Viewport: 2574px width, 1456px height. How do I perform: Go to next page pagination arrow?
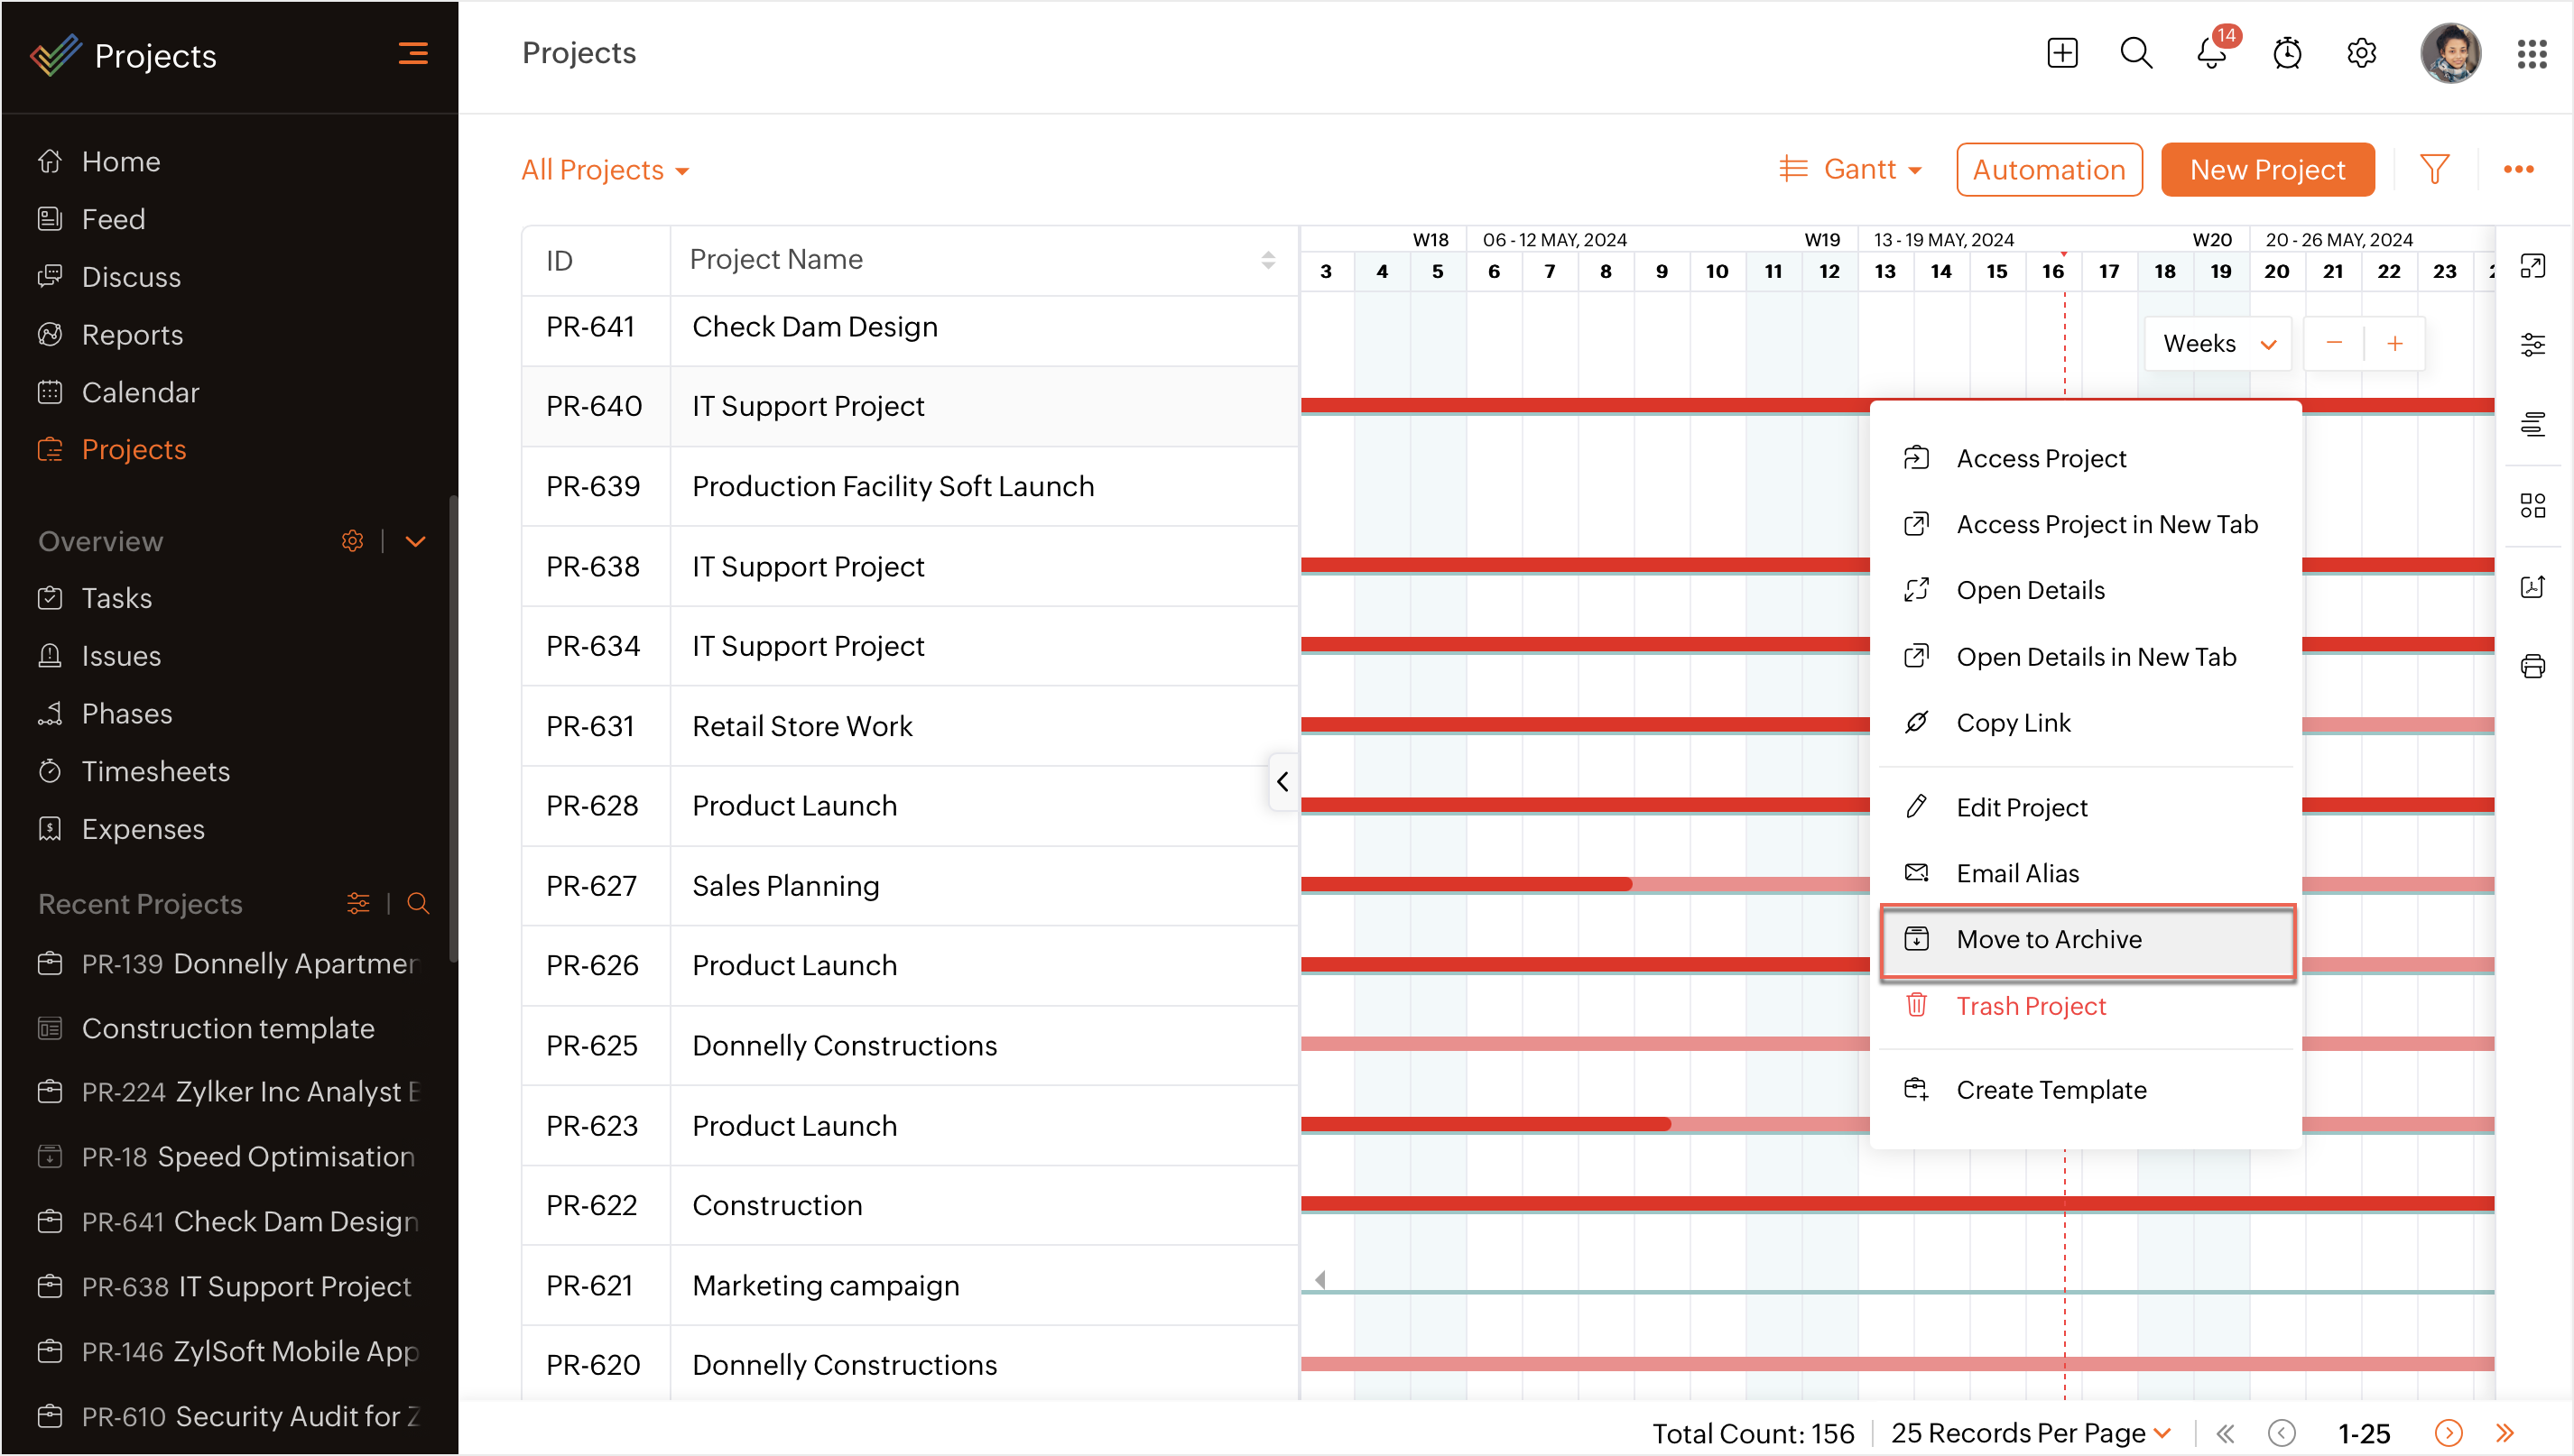tap(2448, 1433)
